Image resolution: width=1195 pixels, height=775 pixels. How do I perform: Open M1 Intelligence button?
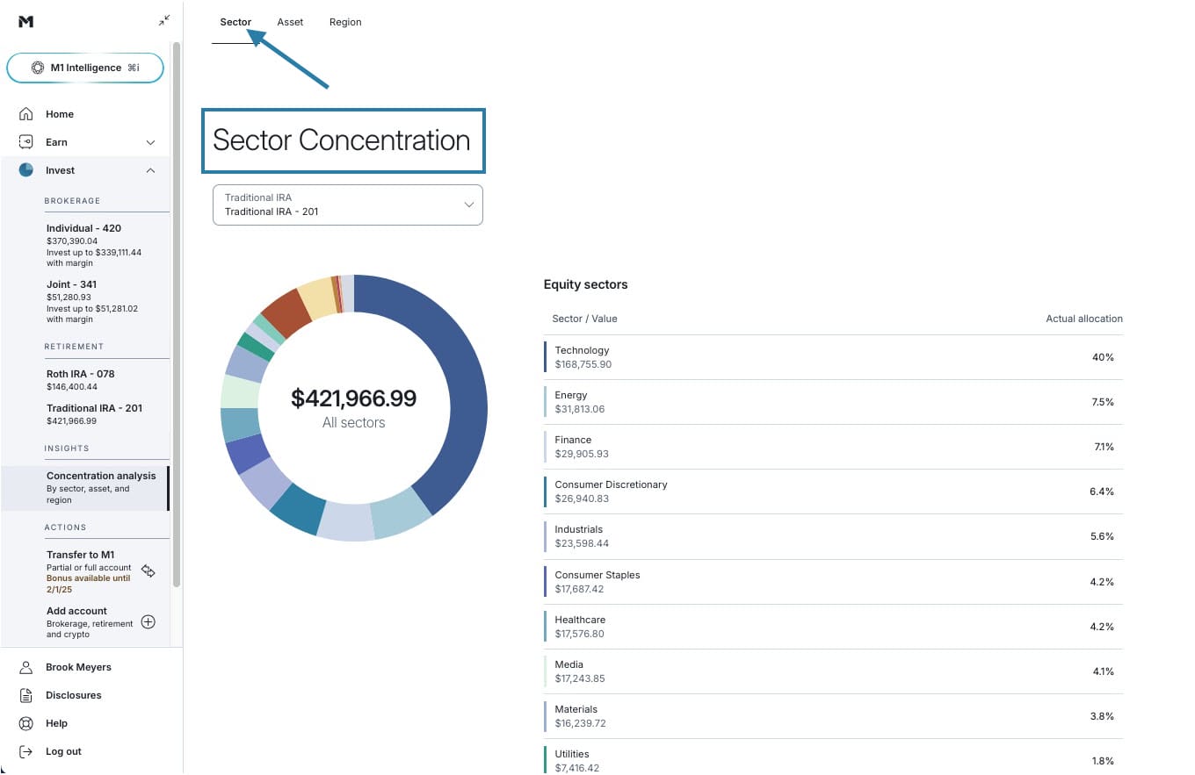[x=85, y=68]
